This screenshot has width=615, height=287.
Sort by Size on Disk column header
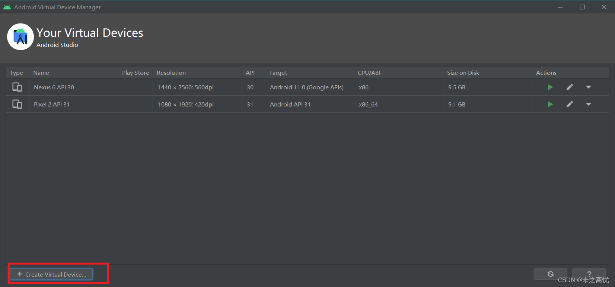488,73
